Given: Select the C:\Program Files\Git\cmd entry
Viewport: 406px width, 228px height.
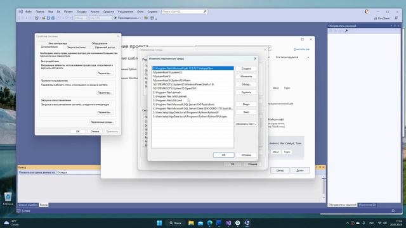Looking at the screenshot, I should 193,100.
